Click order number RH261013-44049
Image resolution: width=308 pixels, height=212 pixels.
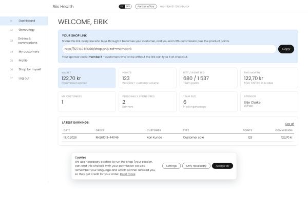click(107, 138)
